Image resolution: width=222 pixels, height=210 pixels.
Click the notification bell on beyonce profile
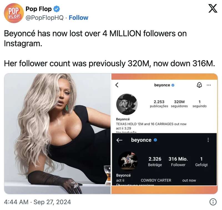tap(199, 85)
